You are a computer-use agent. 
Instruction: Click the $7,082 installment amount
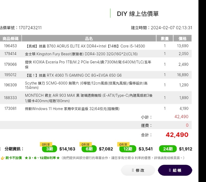pyautogui.click(x=106, y=149)
